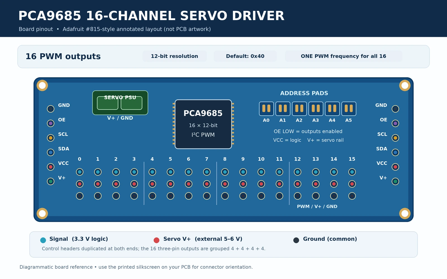Click channel 7 signal pin
This screenshot has height=279, width=447.
tap(207, 172)
